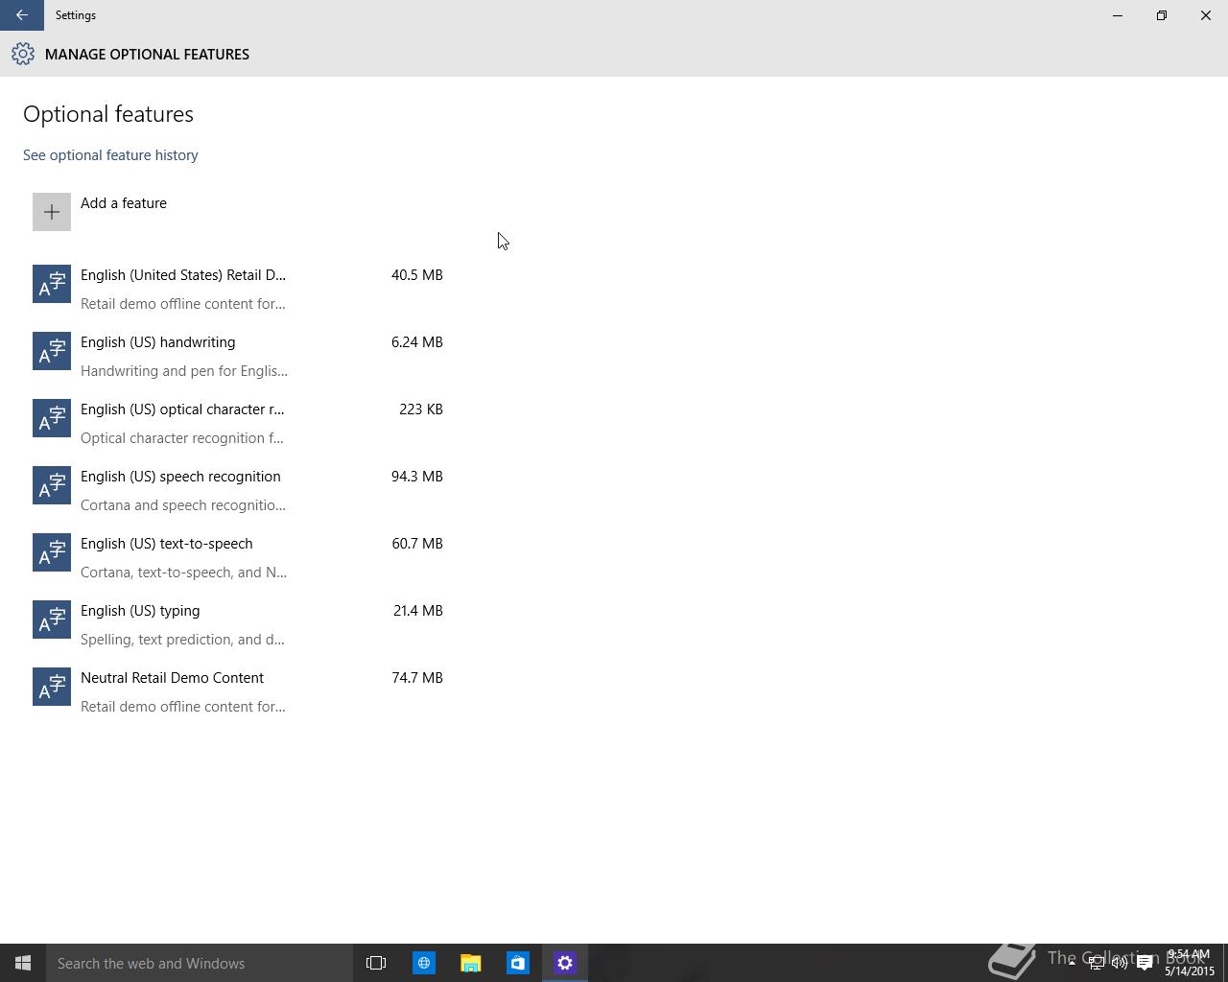Select the English (US) typing language icon

click(x=52, y=620)
